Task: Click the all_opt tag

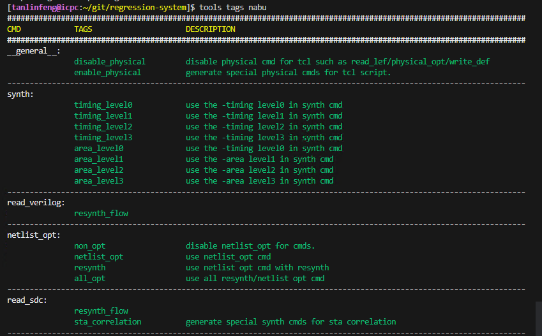Action: [x=89, y=279]
